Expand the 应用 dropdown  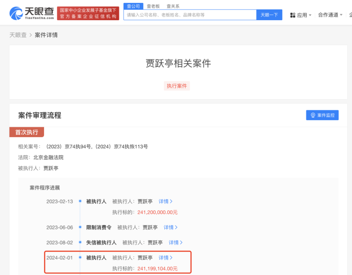point(301,15)
